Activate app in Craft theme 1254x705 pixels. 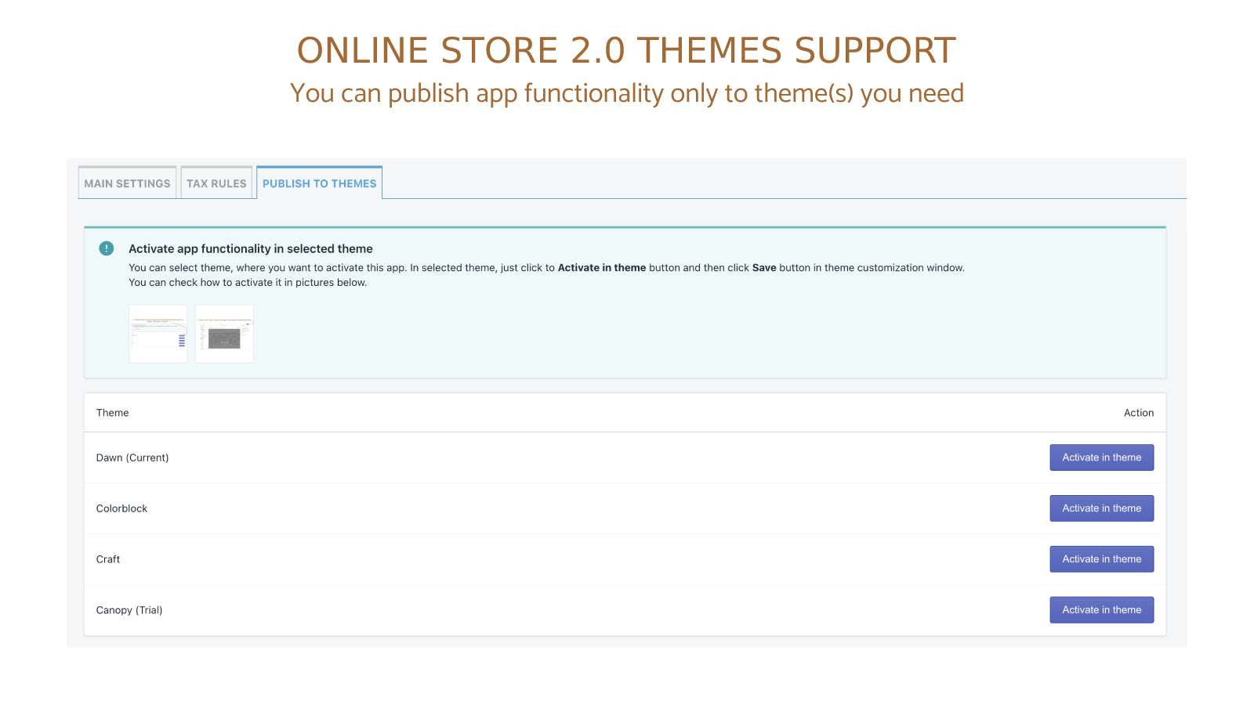point(1101,559)
